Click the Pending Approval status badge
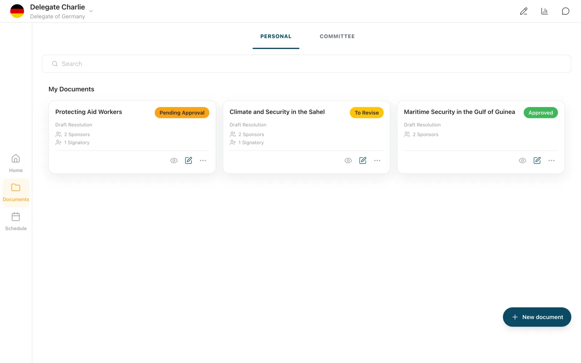 [x=182, y=113]
